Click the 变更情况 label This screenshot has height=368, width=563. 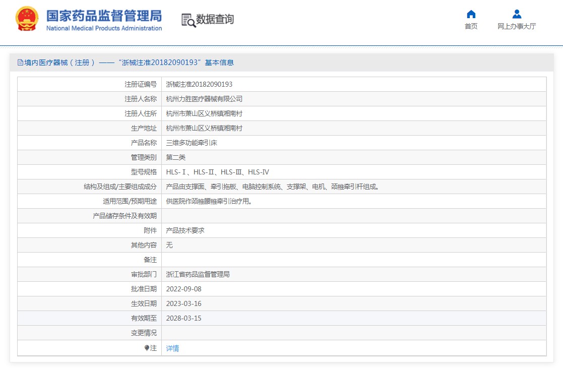point(144,333)
